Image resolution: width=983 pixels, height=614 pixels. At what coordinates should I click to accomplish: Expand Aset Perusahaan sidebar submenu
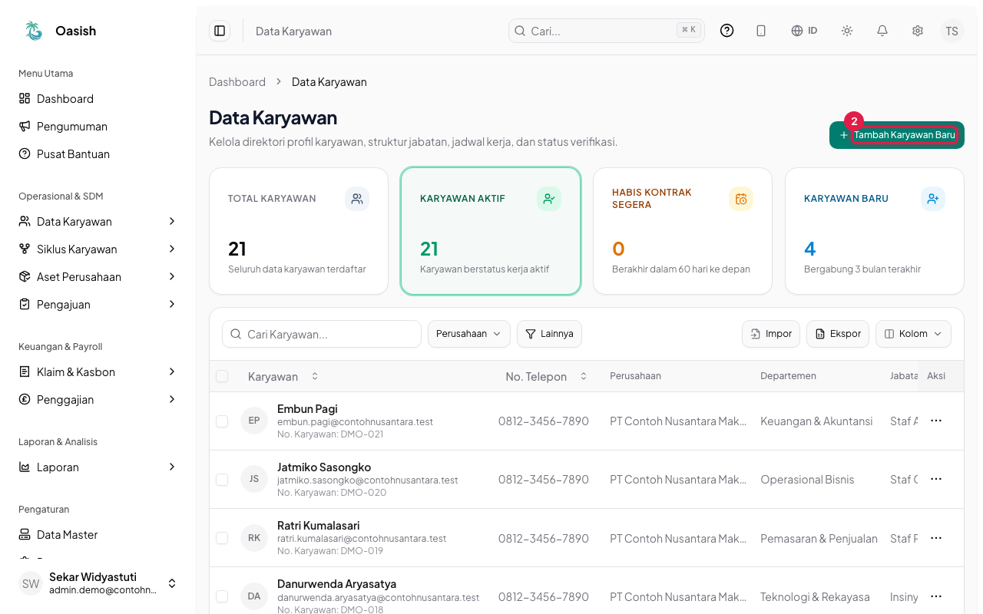coord(172,276)
